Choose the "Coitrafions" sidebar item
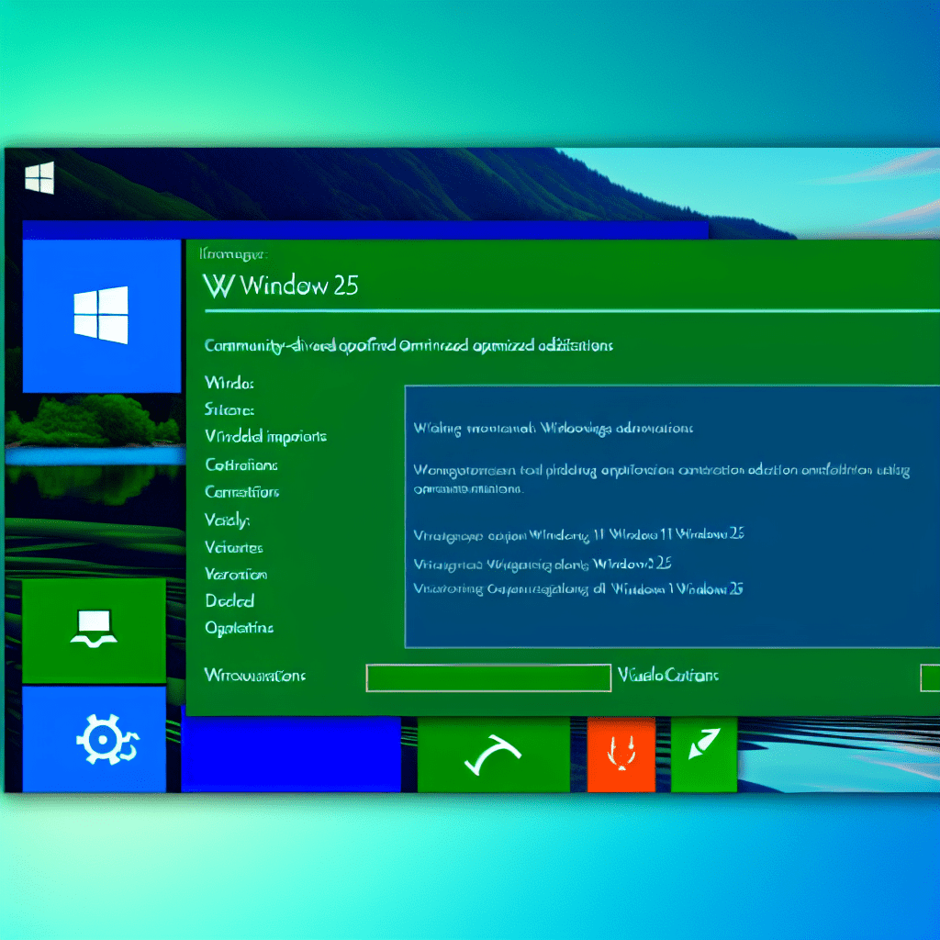 click(x=241, y=464)
